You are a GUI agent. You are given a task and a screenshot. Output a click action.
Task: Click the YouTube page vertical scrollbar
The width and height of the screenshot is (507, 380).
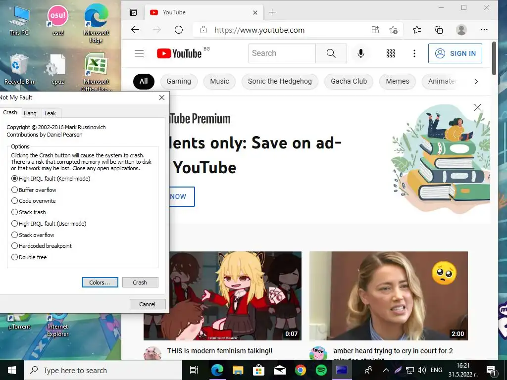click(494, 58)
